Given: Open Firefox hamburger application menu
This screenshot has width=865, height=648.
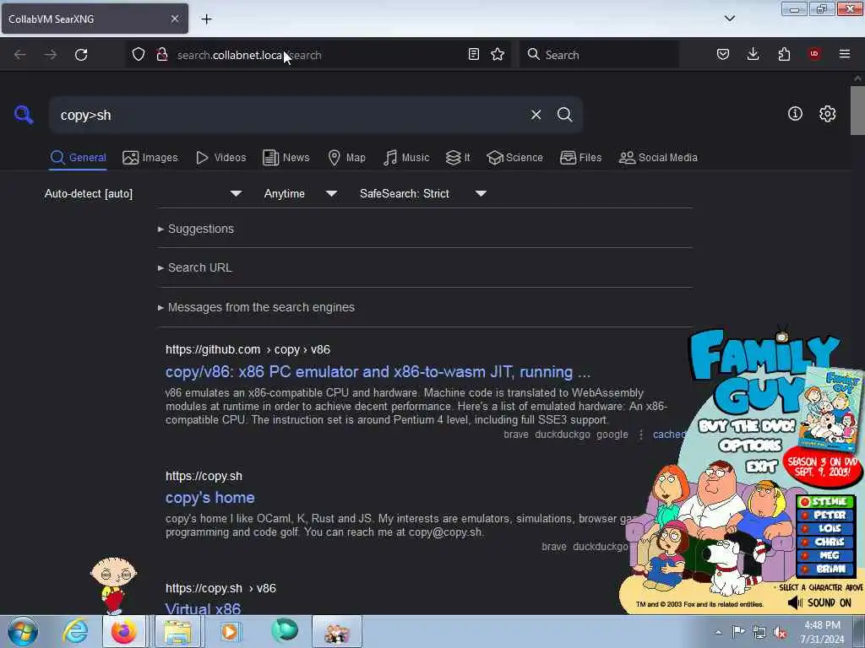Looking at the screenshot, I should [845, 54].
